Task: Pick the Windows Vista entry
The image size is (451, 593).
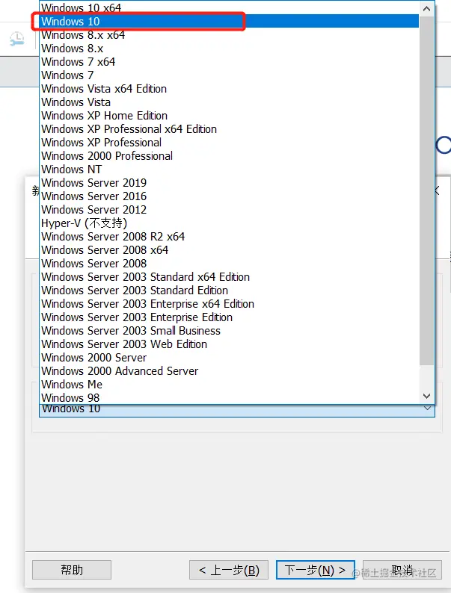Action: click(229, 102)
